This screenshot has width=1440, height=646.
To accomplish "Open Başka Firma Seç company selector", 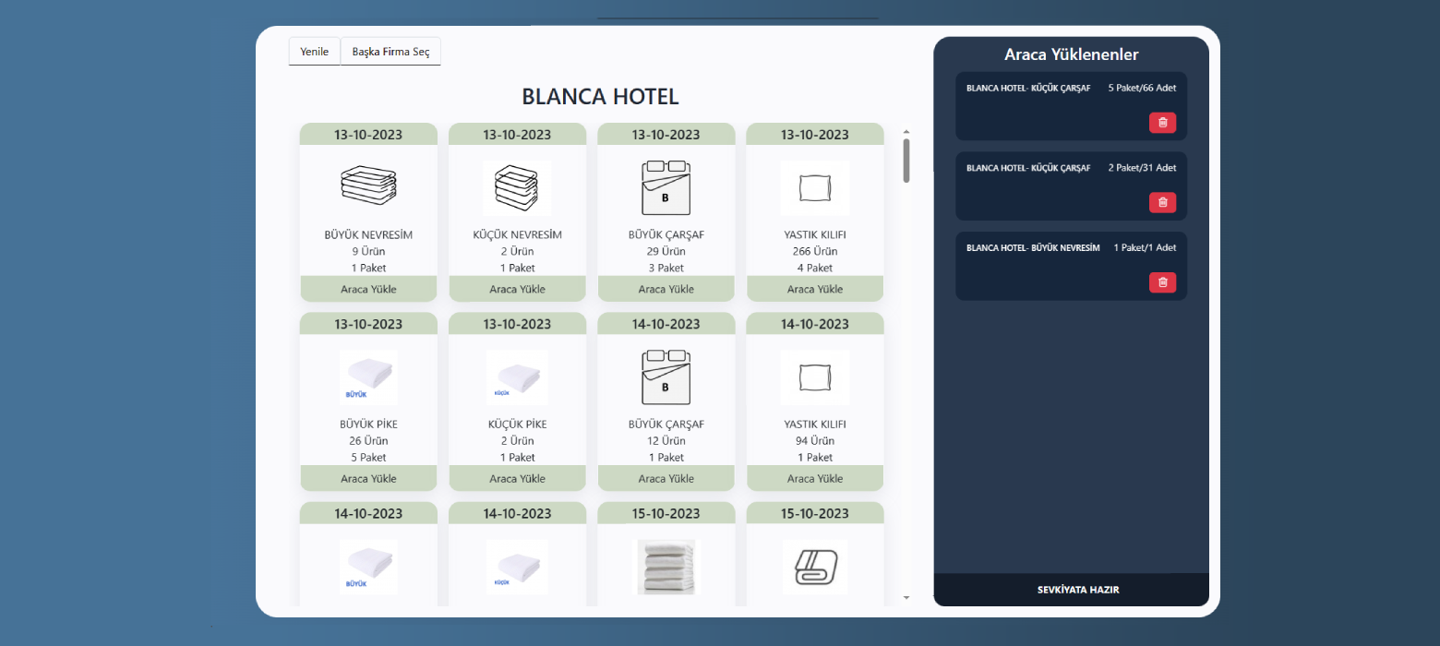I will coord(390,52).
